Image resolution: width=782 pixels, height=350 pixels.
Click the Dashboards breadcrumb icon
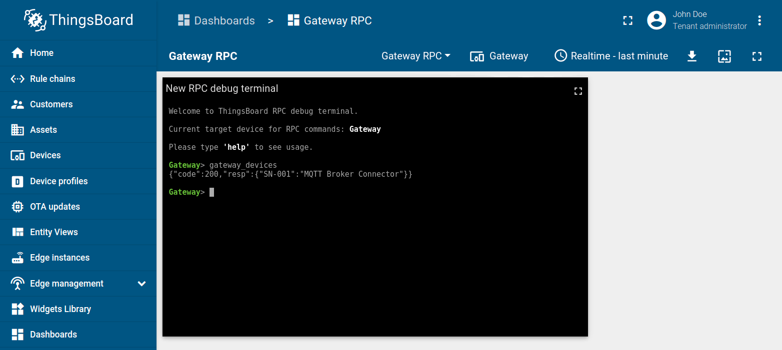pyautogui.click(x=183, y=20)
